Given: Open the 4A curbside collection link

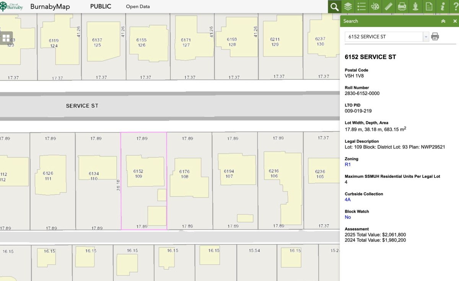Looking at the screenshot, I should coord(348,200).
